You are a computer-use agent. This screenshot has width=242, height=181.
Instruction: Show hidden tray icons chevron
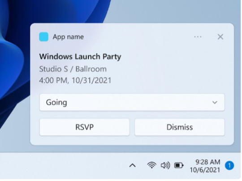[x=132, y=166]
